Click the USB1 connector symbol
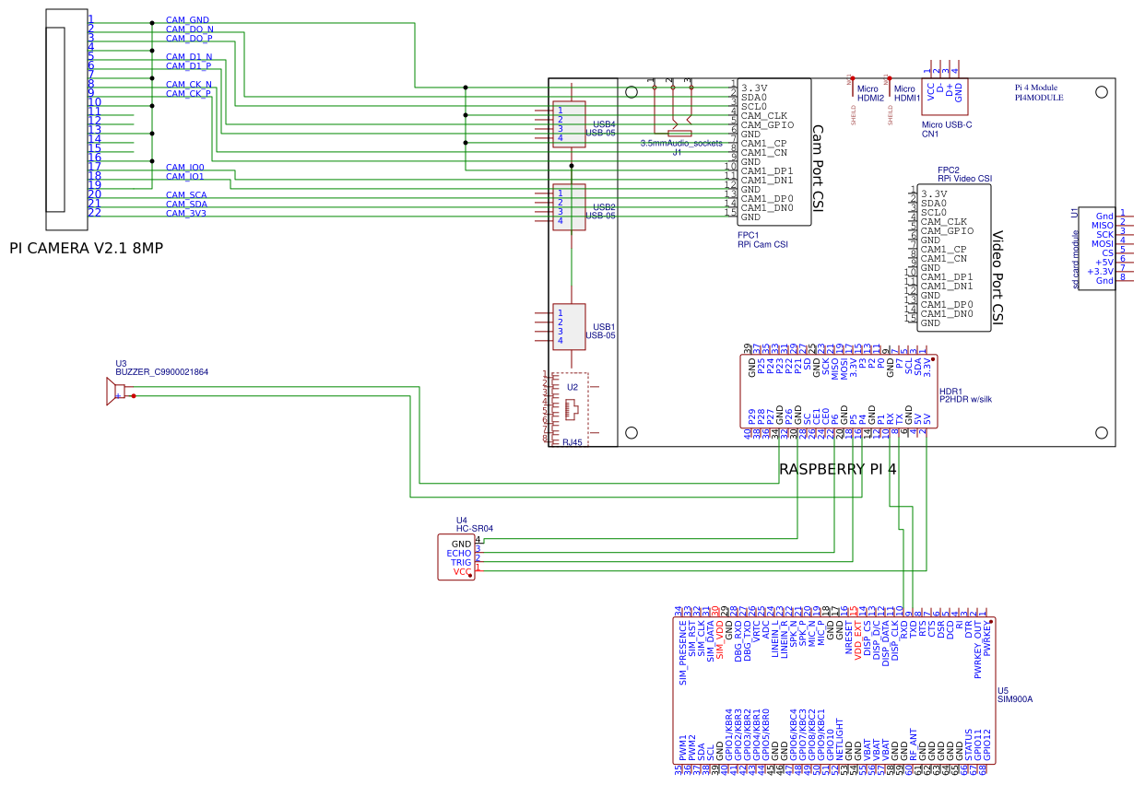 pos(569,327)
